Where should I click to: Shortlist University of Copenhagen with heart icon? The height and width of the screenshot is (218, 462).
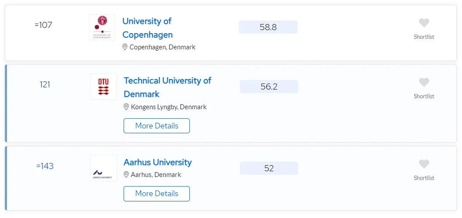tap(424, 23)
